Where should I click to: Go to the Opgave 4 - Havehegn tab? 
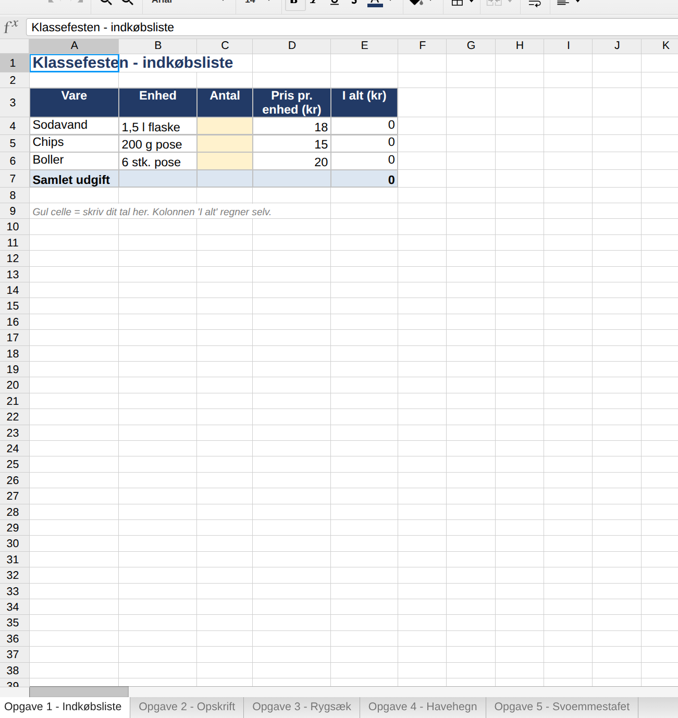point(423,707)
